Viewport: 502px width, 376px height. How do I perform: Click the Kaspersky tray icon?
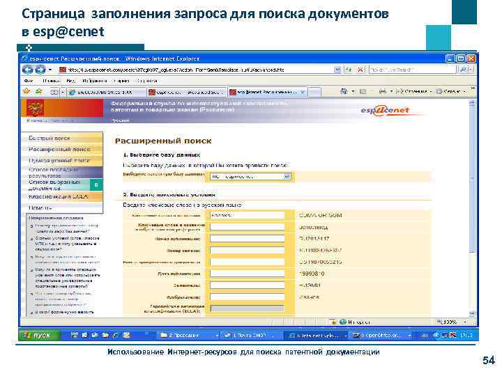tap(453, 335)
